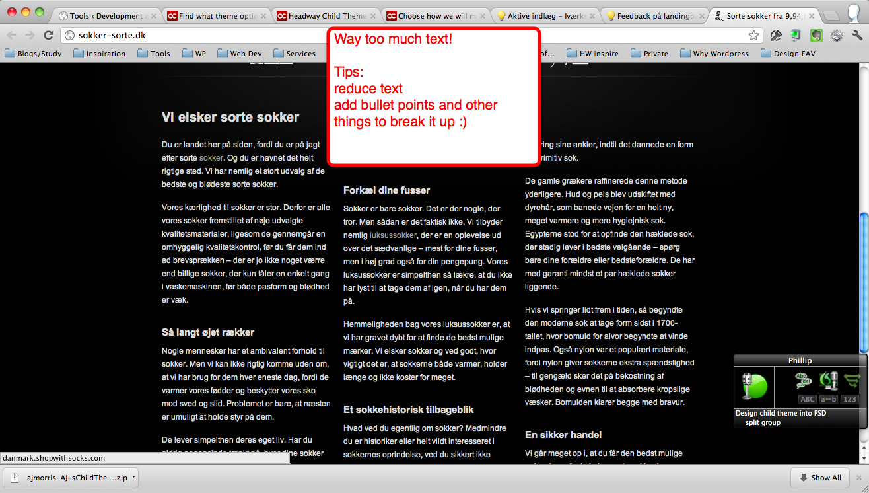Screen dimensions: 869x493
Task: Toggle the ABC mode button
Action: [x=807, y=399]
